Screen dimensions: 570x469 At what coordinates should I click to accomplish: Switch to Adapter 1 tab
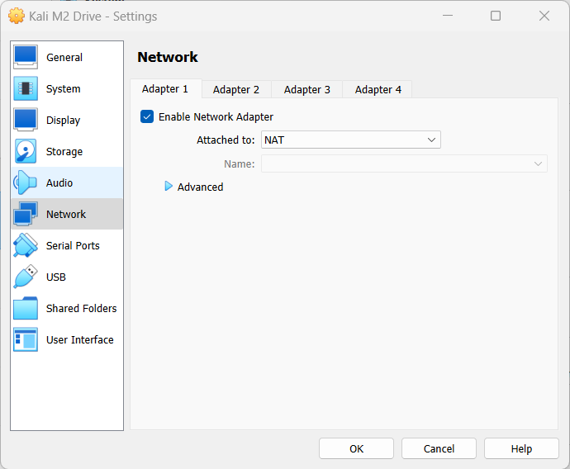coord(165,89)
